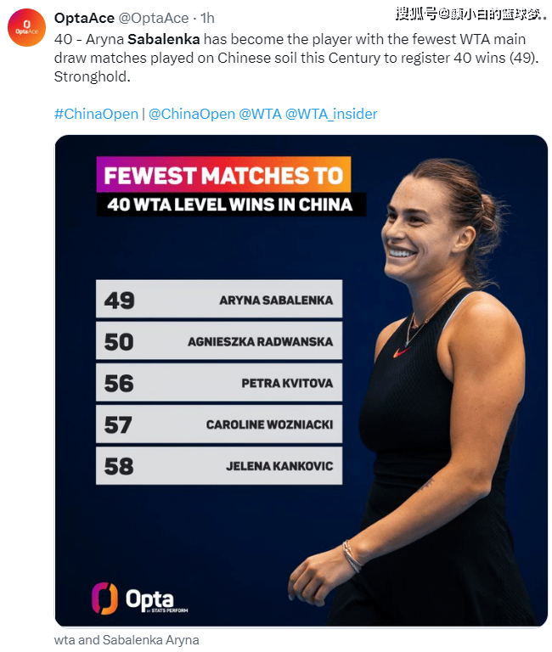Click the Sabalenka bold name in tweet
This screenshot has height=652, width=552.
point(164,39)
